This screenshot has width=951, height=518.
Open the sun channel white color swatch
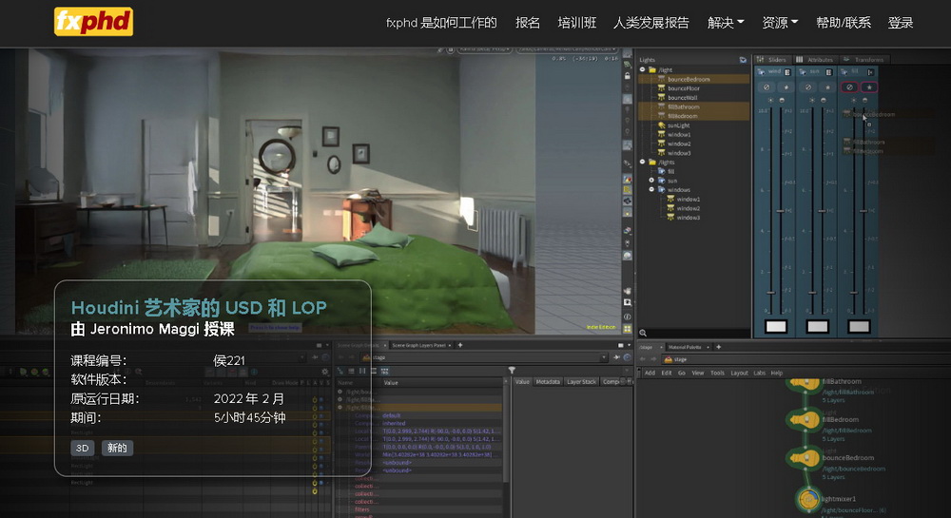pyautogui.click(x=818, y=327)
